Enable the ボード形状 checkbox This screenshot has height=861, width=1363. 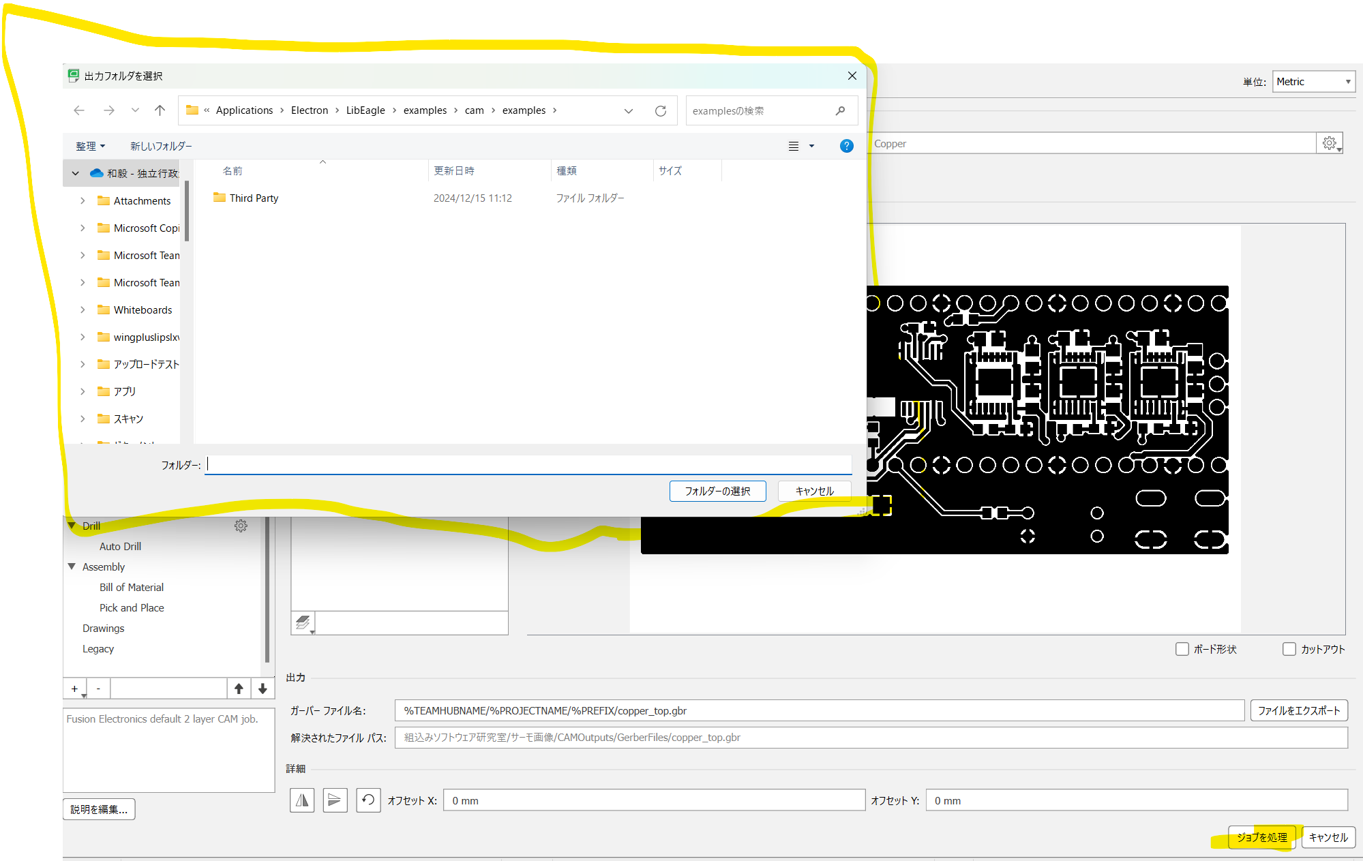click(1182, 649)
